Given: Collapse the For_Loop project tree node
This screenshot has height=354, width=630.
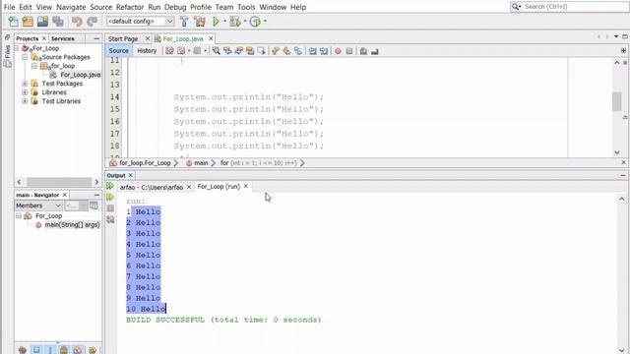Looking at the screenshot, I should tap(17, 48).
